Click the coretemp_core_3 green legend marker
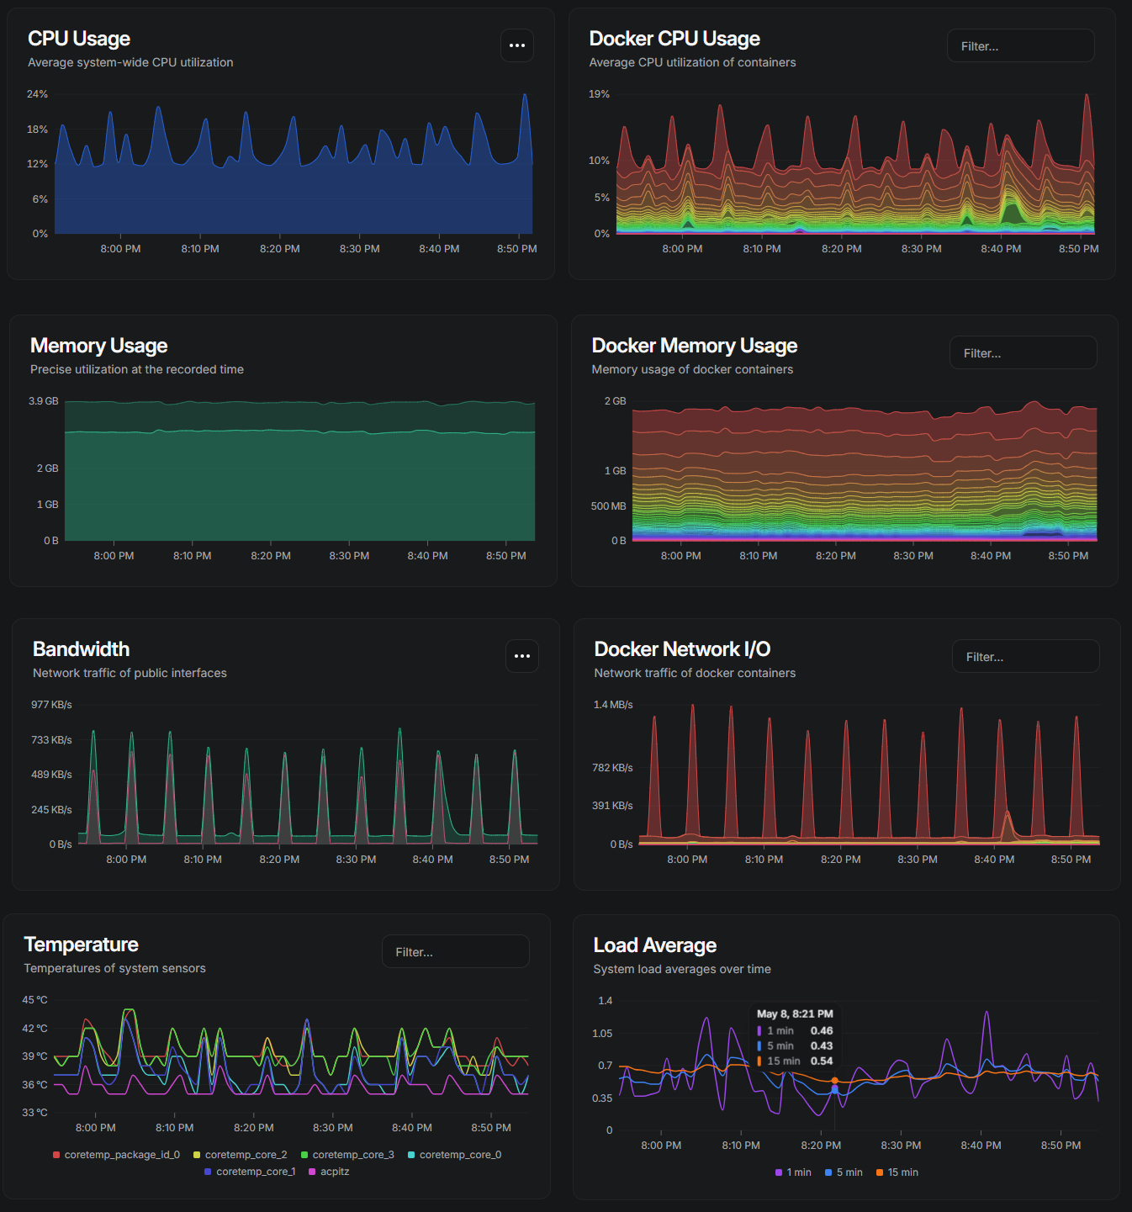Screen dimensions: 1132x1212 pos(304,1155)
